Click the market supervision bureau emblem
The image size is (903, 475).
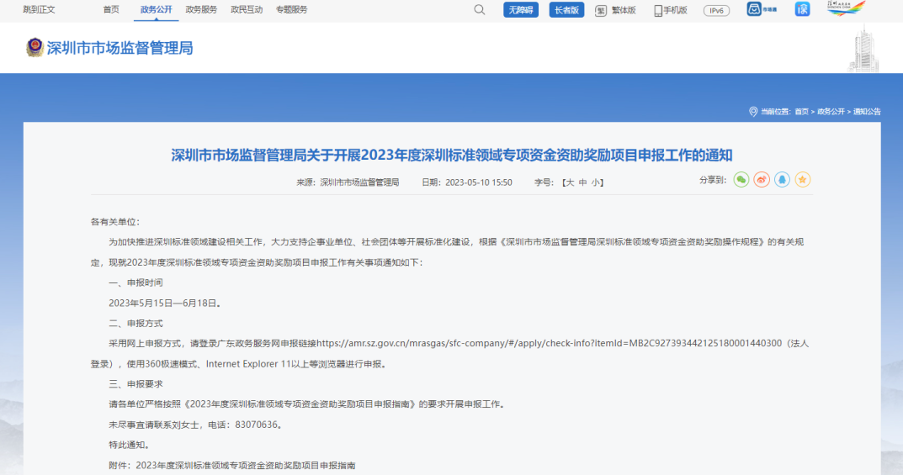click(35, 48)
